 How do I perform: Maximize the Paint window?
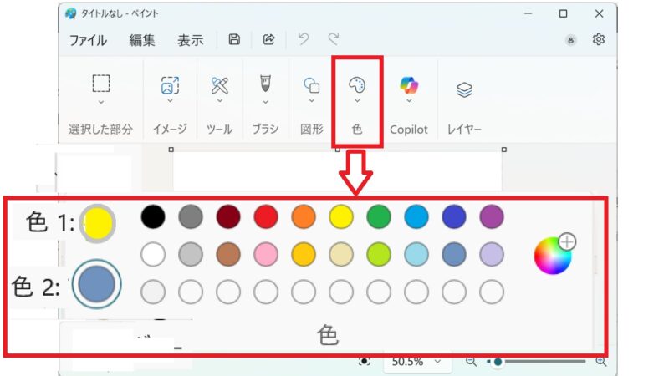(x=563, y=13)
